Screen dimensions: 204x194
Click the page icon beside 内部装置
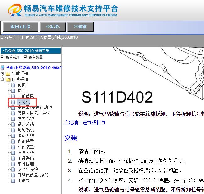(x=13, y=141)
